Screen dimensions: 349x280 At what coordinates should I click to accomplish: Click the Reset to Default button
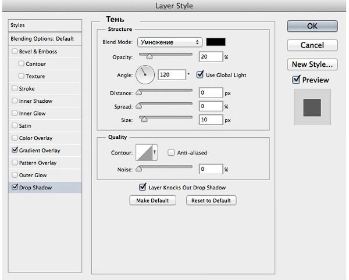coord(211,200)
